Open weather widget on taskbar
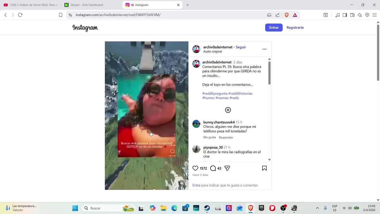The image size is (380, 214). pos(21,208)
